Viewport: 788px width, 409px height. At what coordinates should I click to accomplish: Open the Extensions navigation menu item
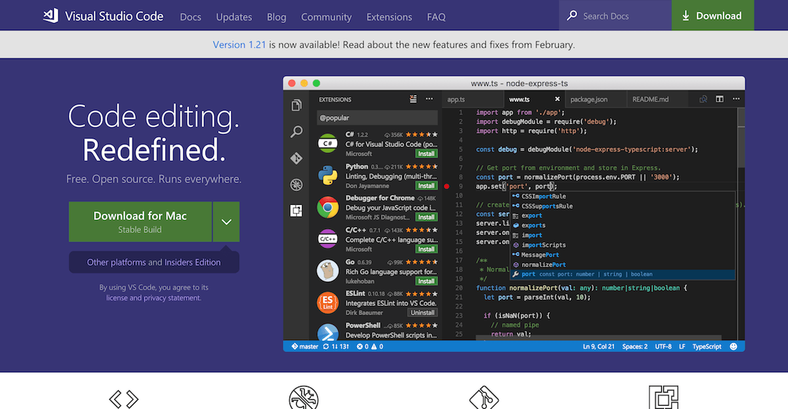click(x=389, y=17)
